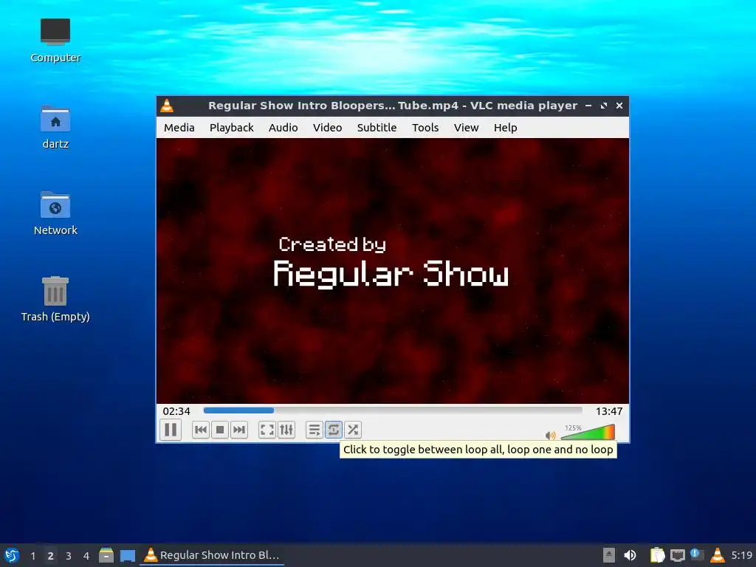Image resolution: width=756 pixels, height=567 pixels.
Task: Open the Media menu
Action: coord(179,128)
